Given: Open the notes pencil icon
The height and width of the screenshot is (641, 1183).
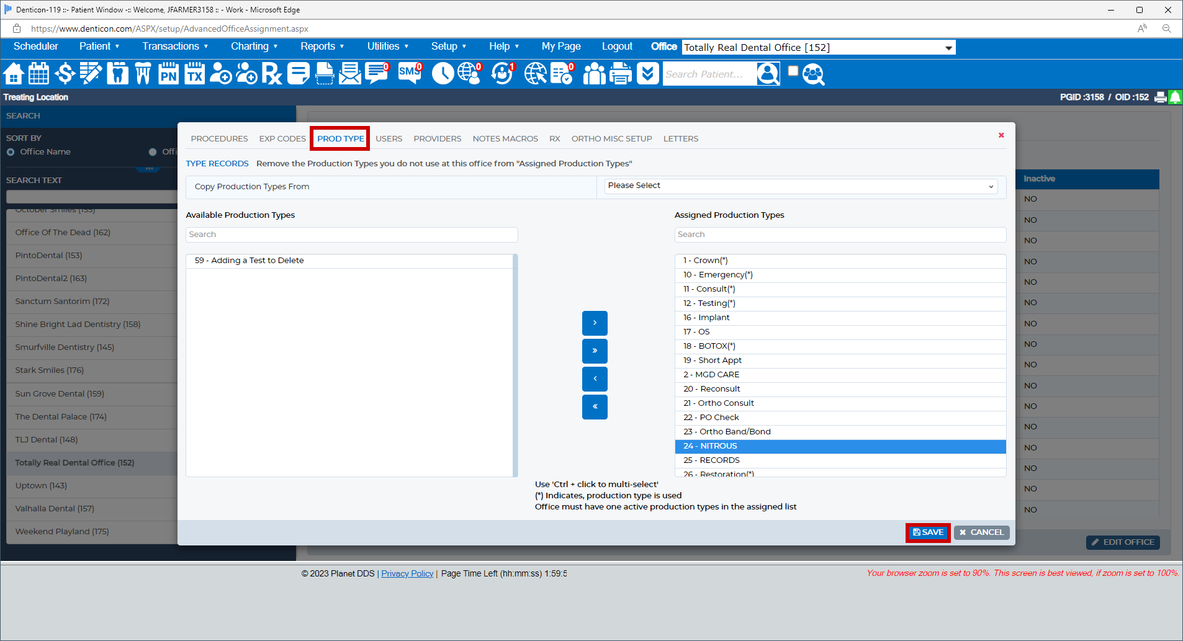Looking at the screenshot, I should [x=91, y=74].
